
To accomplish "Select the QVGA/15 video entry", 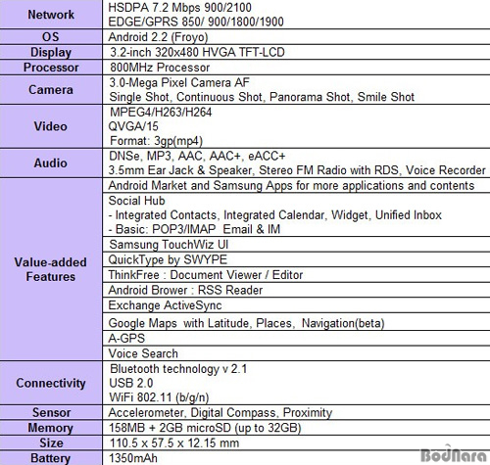I will click(133, 126).
